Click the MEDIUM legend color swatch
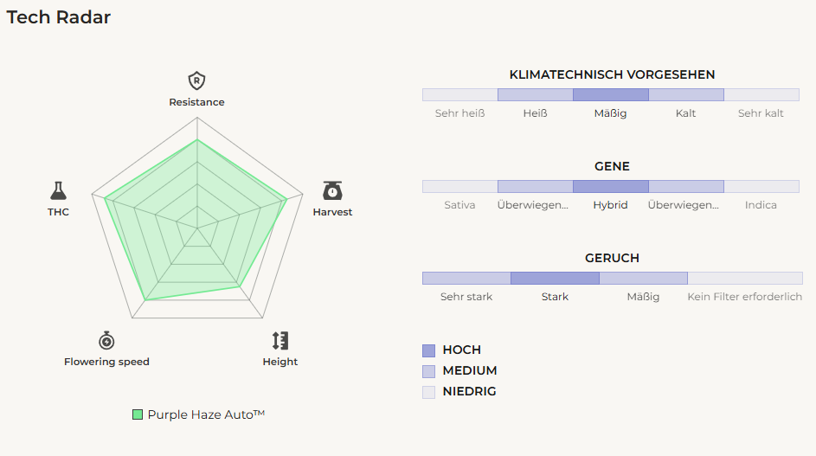The height and width of the screenshot is (456, 816). 429,371
